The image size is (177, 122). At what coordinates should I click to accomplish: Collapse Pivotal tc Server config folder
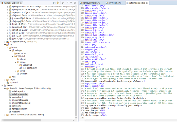coord(5,89)
